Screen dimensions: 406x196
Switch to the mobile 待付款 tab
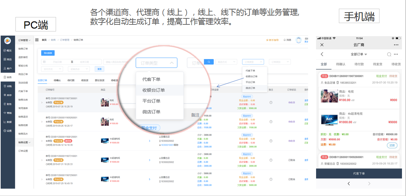[x=359, y=64]
